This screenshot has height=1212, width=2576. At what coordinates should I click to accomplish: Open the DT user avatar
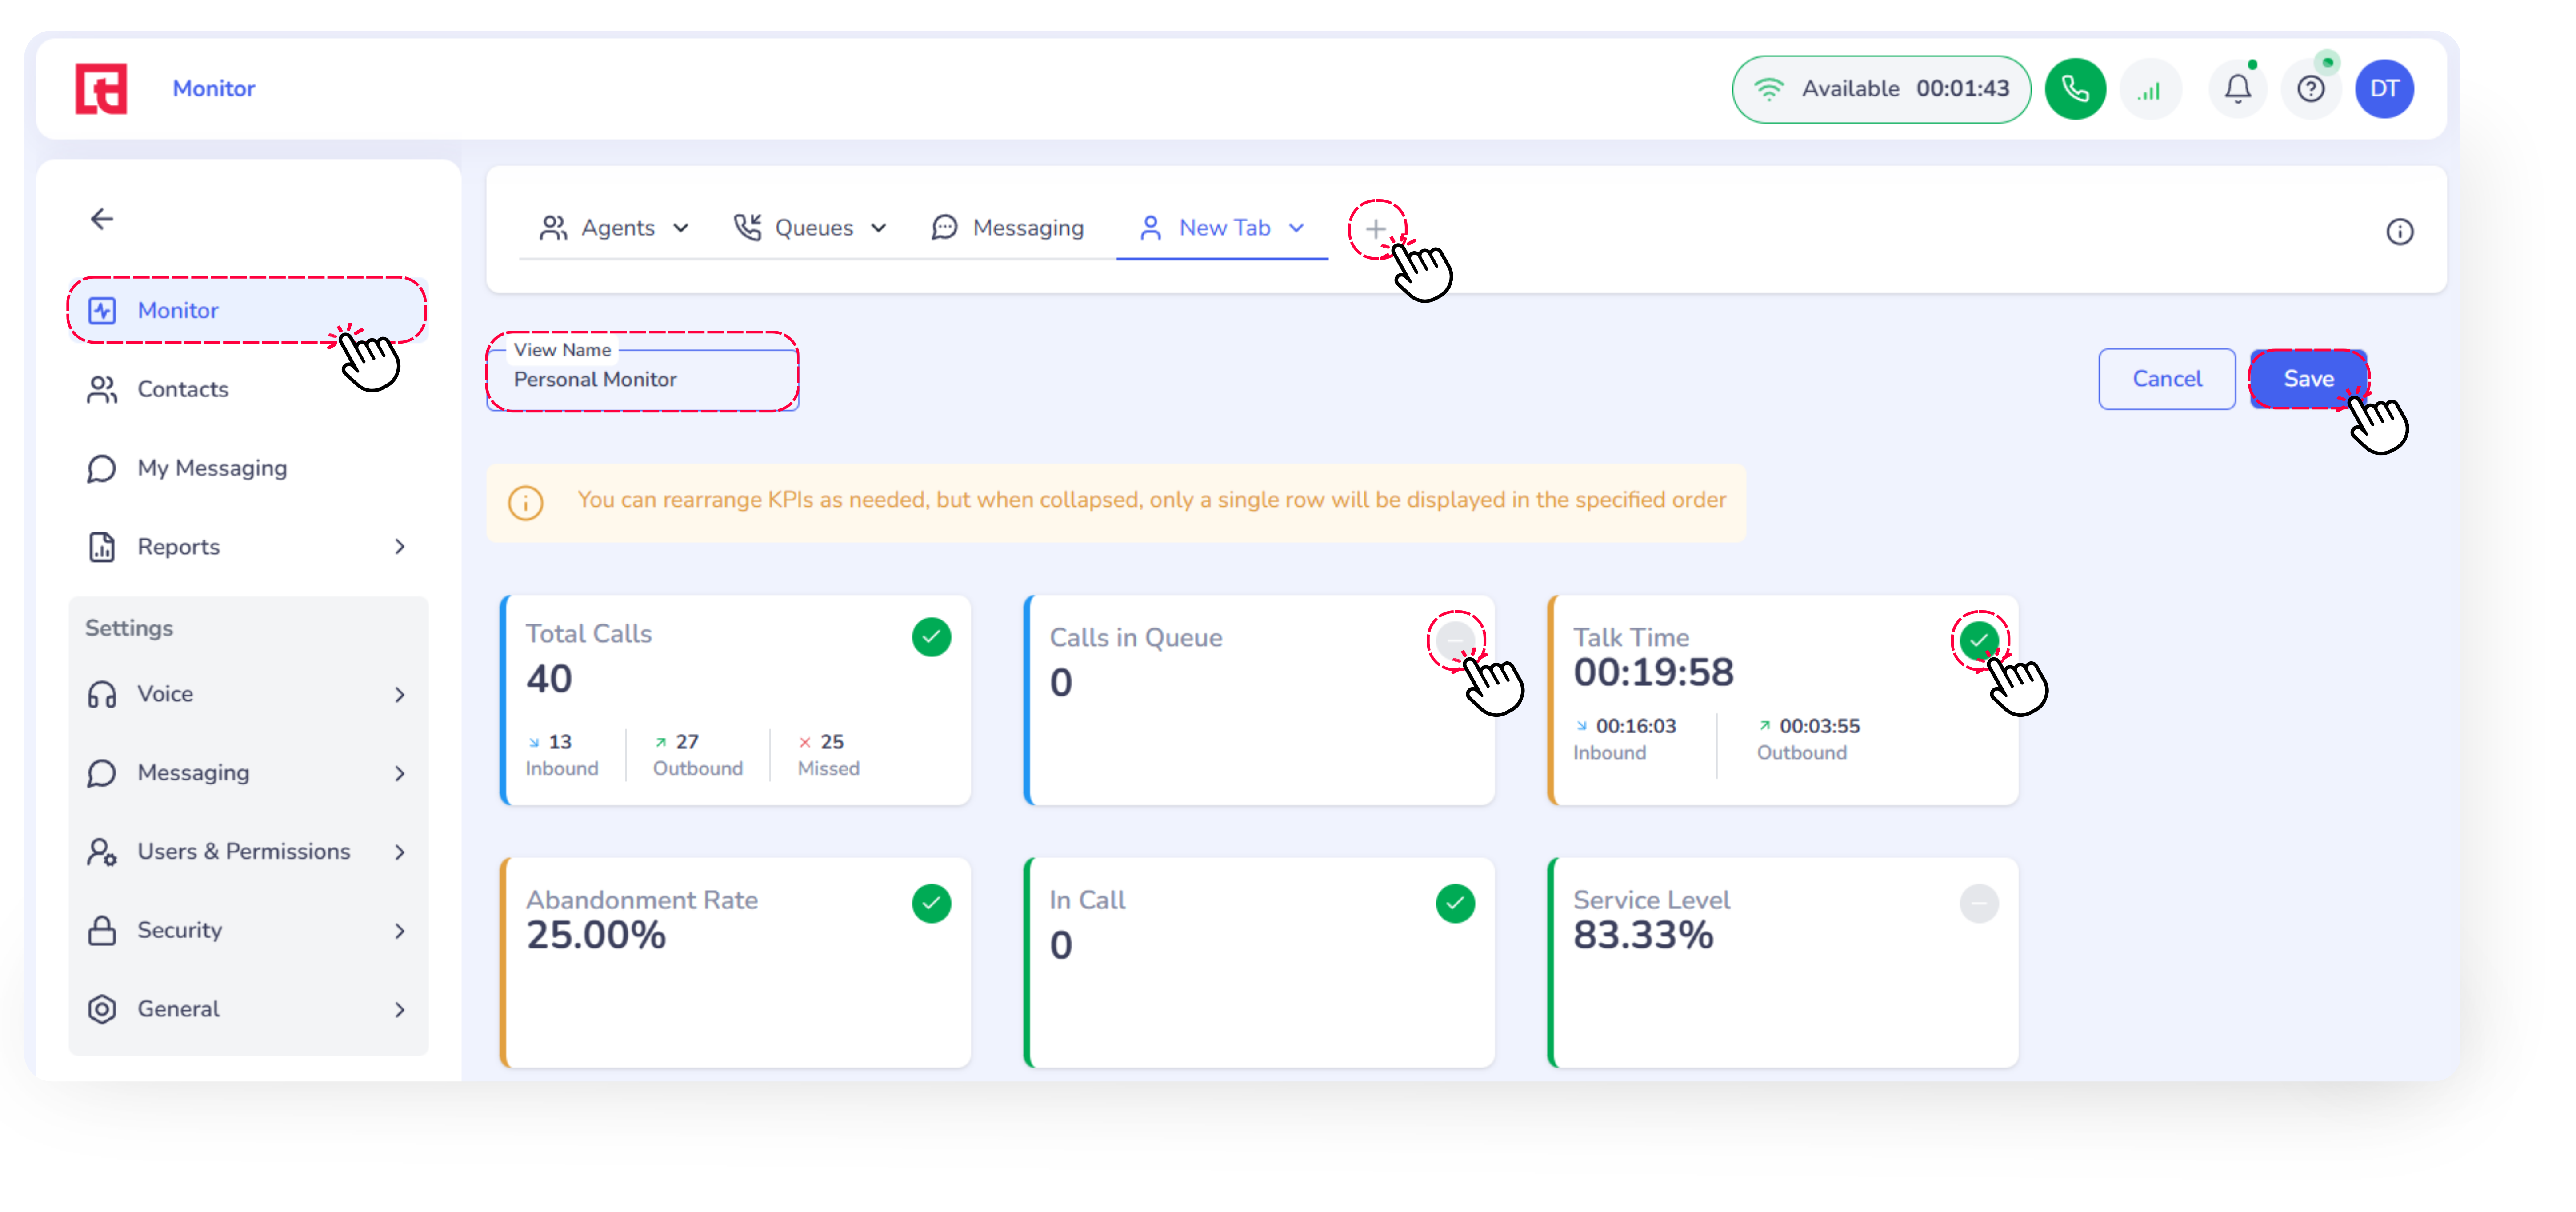(x=2384, y=90)
